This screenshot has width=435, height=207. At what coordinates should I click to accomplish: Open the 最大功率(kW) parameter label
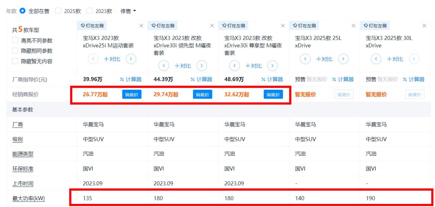[28, 198]
